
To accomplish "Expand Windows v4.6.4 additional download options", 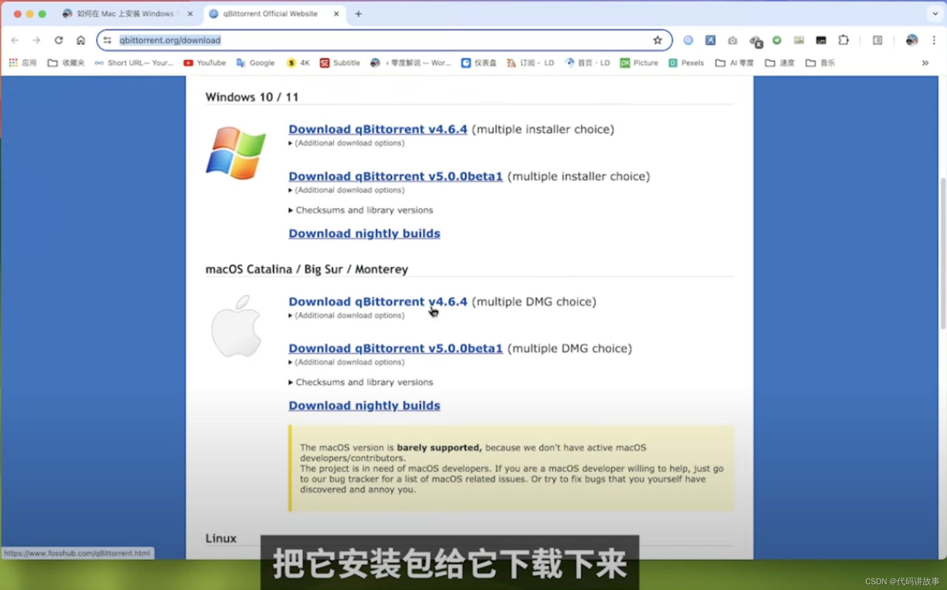I will (346, 143).
